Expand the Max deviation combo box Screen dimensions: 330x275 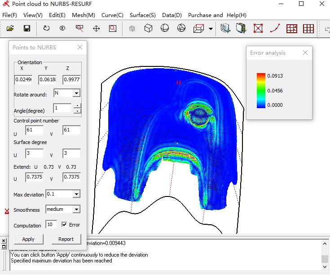click(76, 194)
